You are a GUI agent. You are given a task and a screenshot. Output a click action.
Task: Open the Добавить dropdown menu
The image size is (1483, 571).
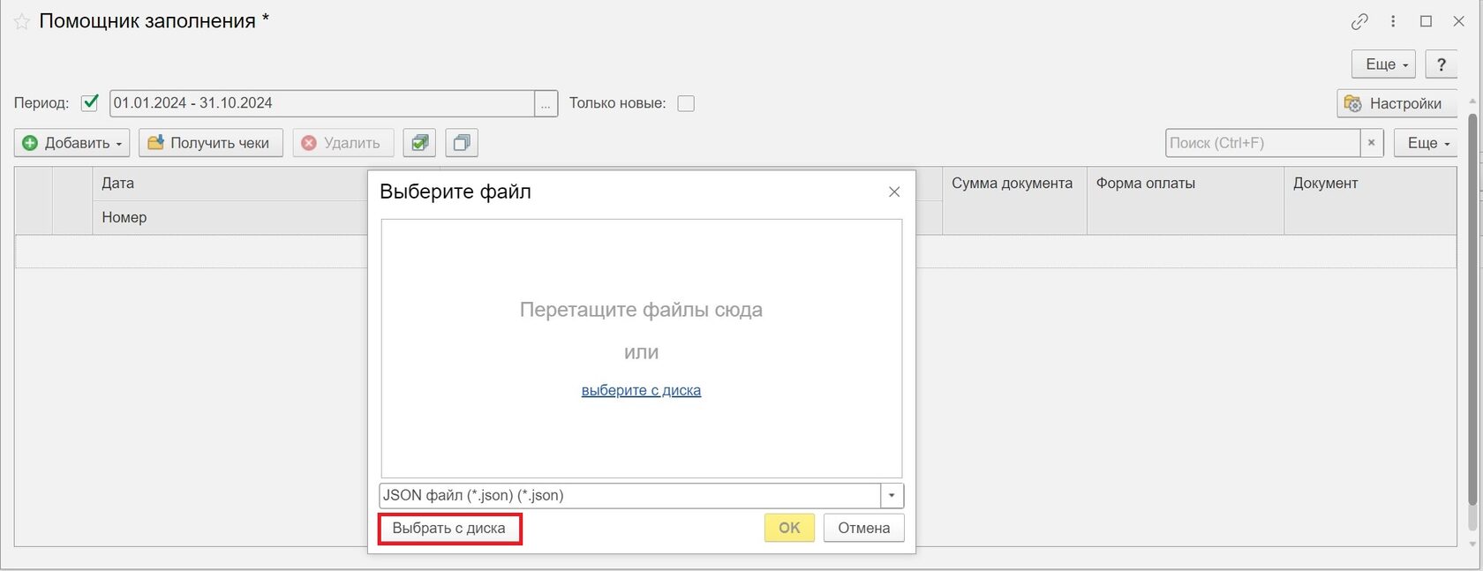pyautogui.click(x=72, y=143)
